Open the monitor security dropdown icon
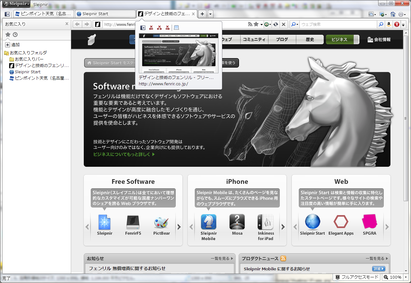 point(383,14)
